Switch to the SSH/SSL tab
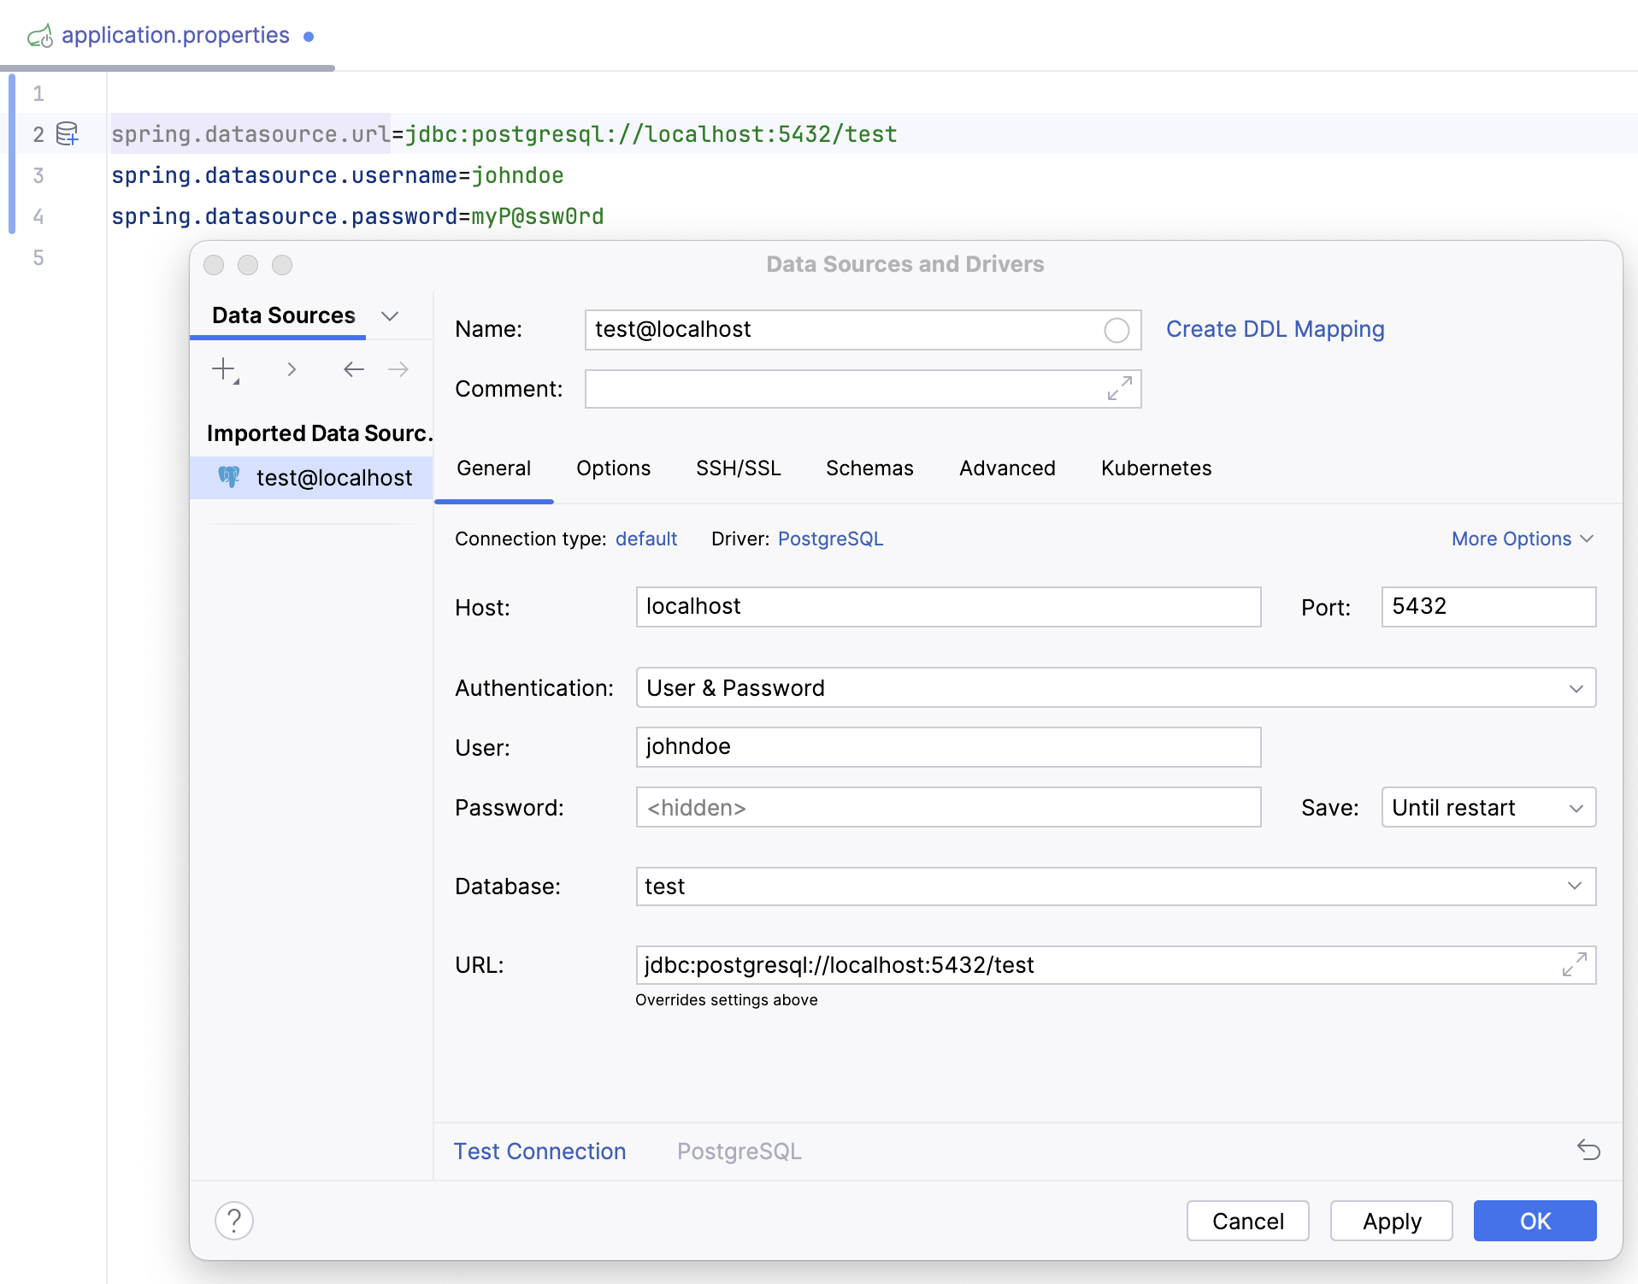 point(737,468)
